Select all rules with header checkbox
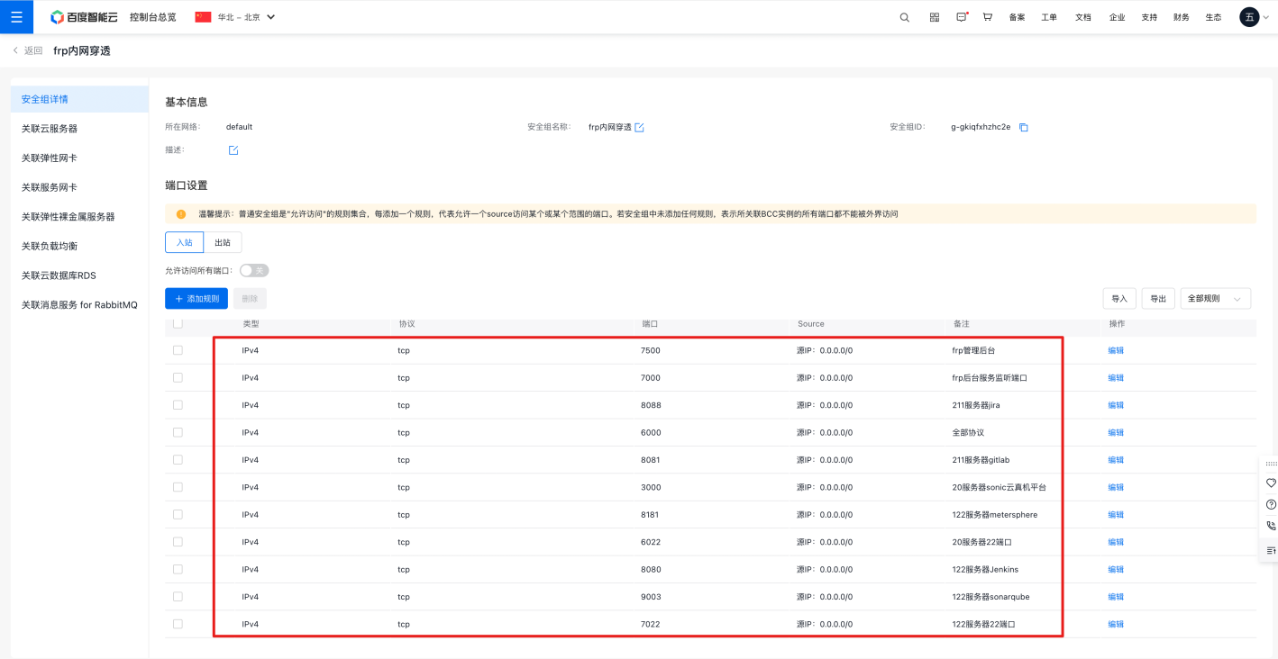 point(178,323)
